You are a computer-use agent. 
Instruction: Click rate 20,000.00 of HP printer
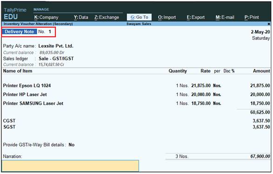tap(201, 95)
